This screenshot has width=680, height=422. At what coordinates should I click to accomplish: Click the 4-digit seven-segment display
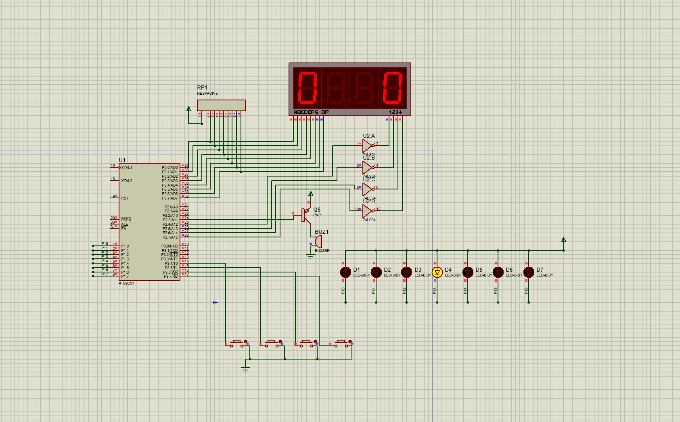click(x=349, y=89)
